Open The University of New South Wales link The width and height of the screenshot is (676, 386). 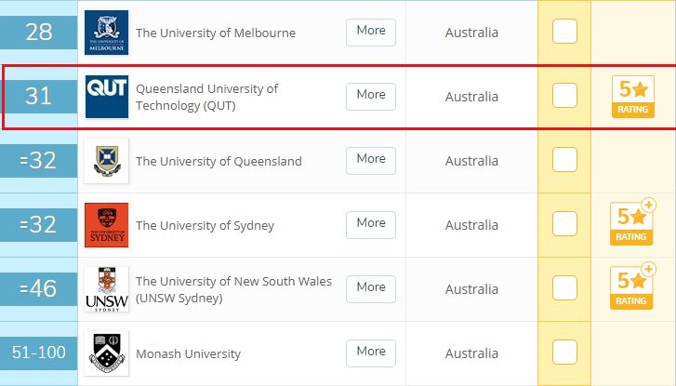(233, 289)
